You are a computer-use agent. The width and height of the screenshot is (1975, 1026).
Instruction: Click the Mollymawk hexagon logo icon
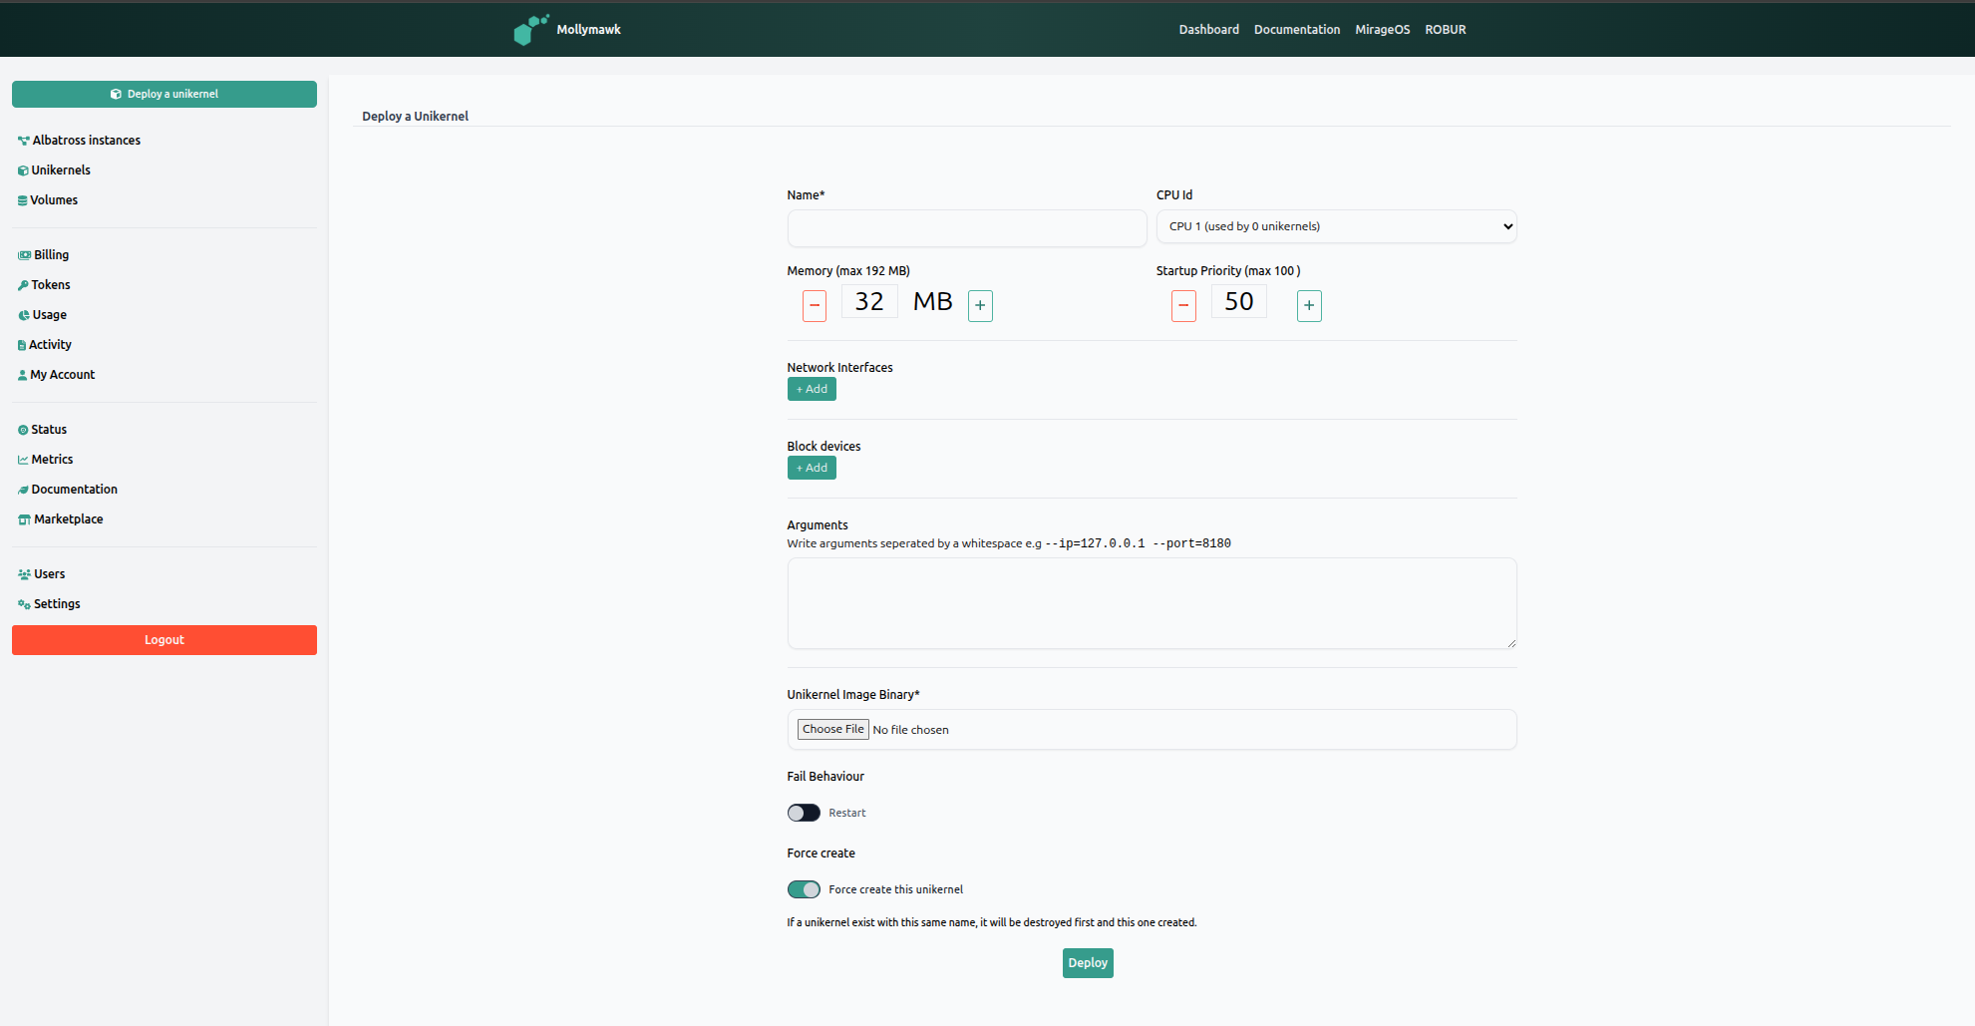(530, 29)
